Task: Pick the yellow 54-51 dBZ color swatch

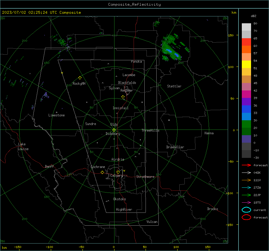Action: (x=246, y=64)
